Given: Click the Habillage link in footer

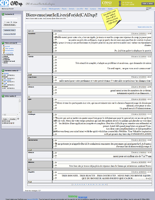Looking at the screenshot, I should 73,196.
